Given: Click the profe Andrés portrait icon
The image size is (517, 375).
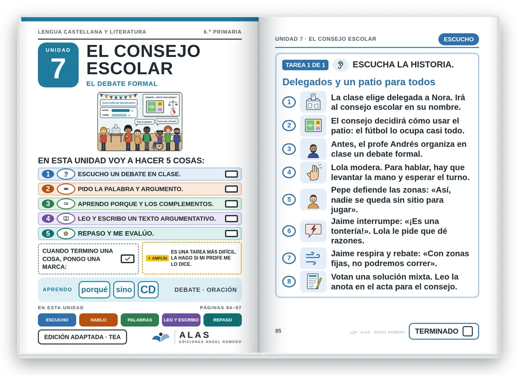Looking at the screenshot, I should [x=313, y=149].
